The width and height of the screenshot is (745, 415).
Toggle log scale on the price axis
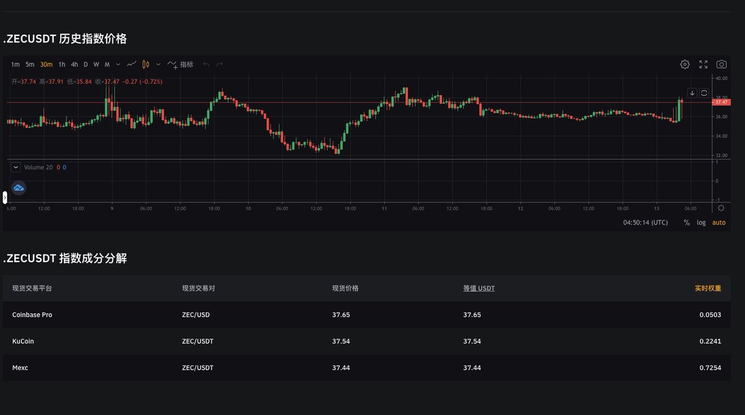(x=701, y=222)
